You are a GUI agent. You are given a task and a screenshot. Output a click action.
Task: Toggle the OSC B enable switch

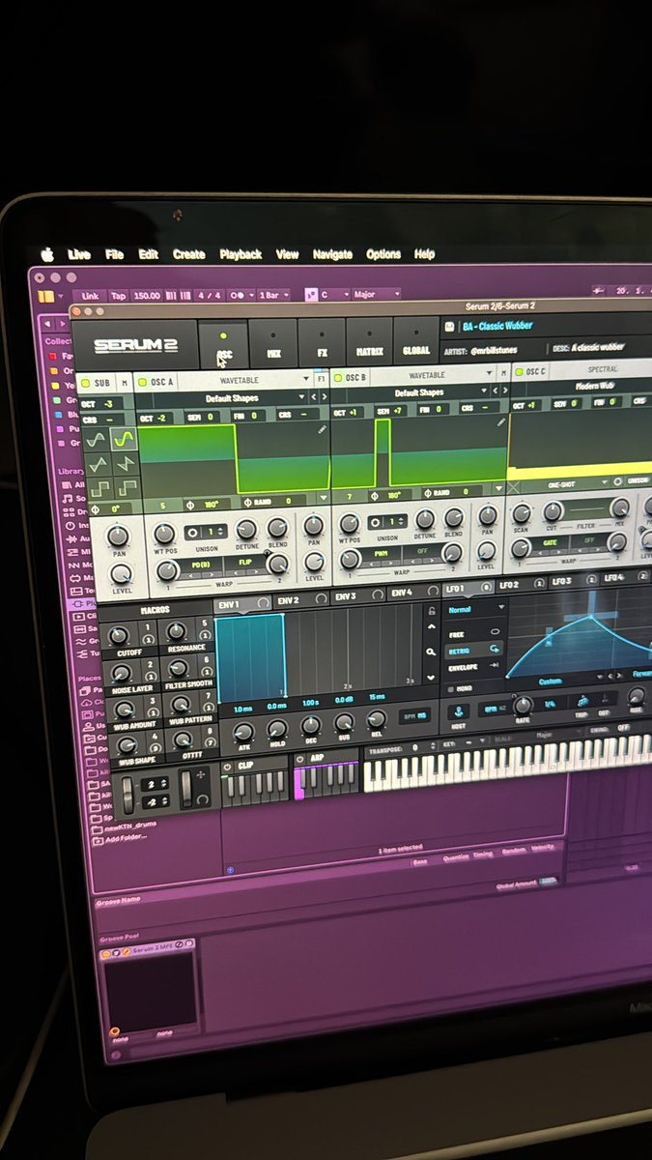point(338,378)
